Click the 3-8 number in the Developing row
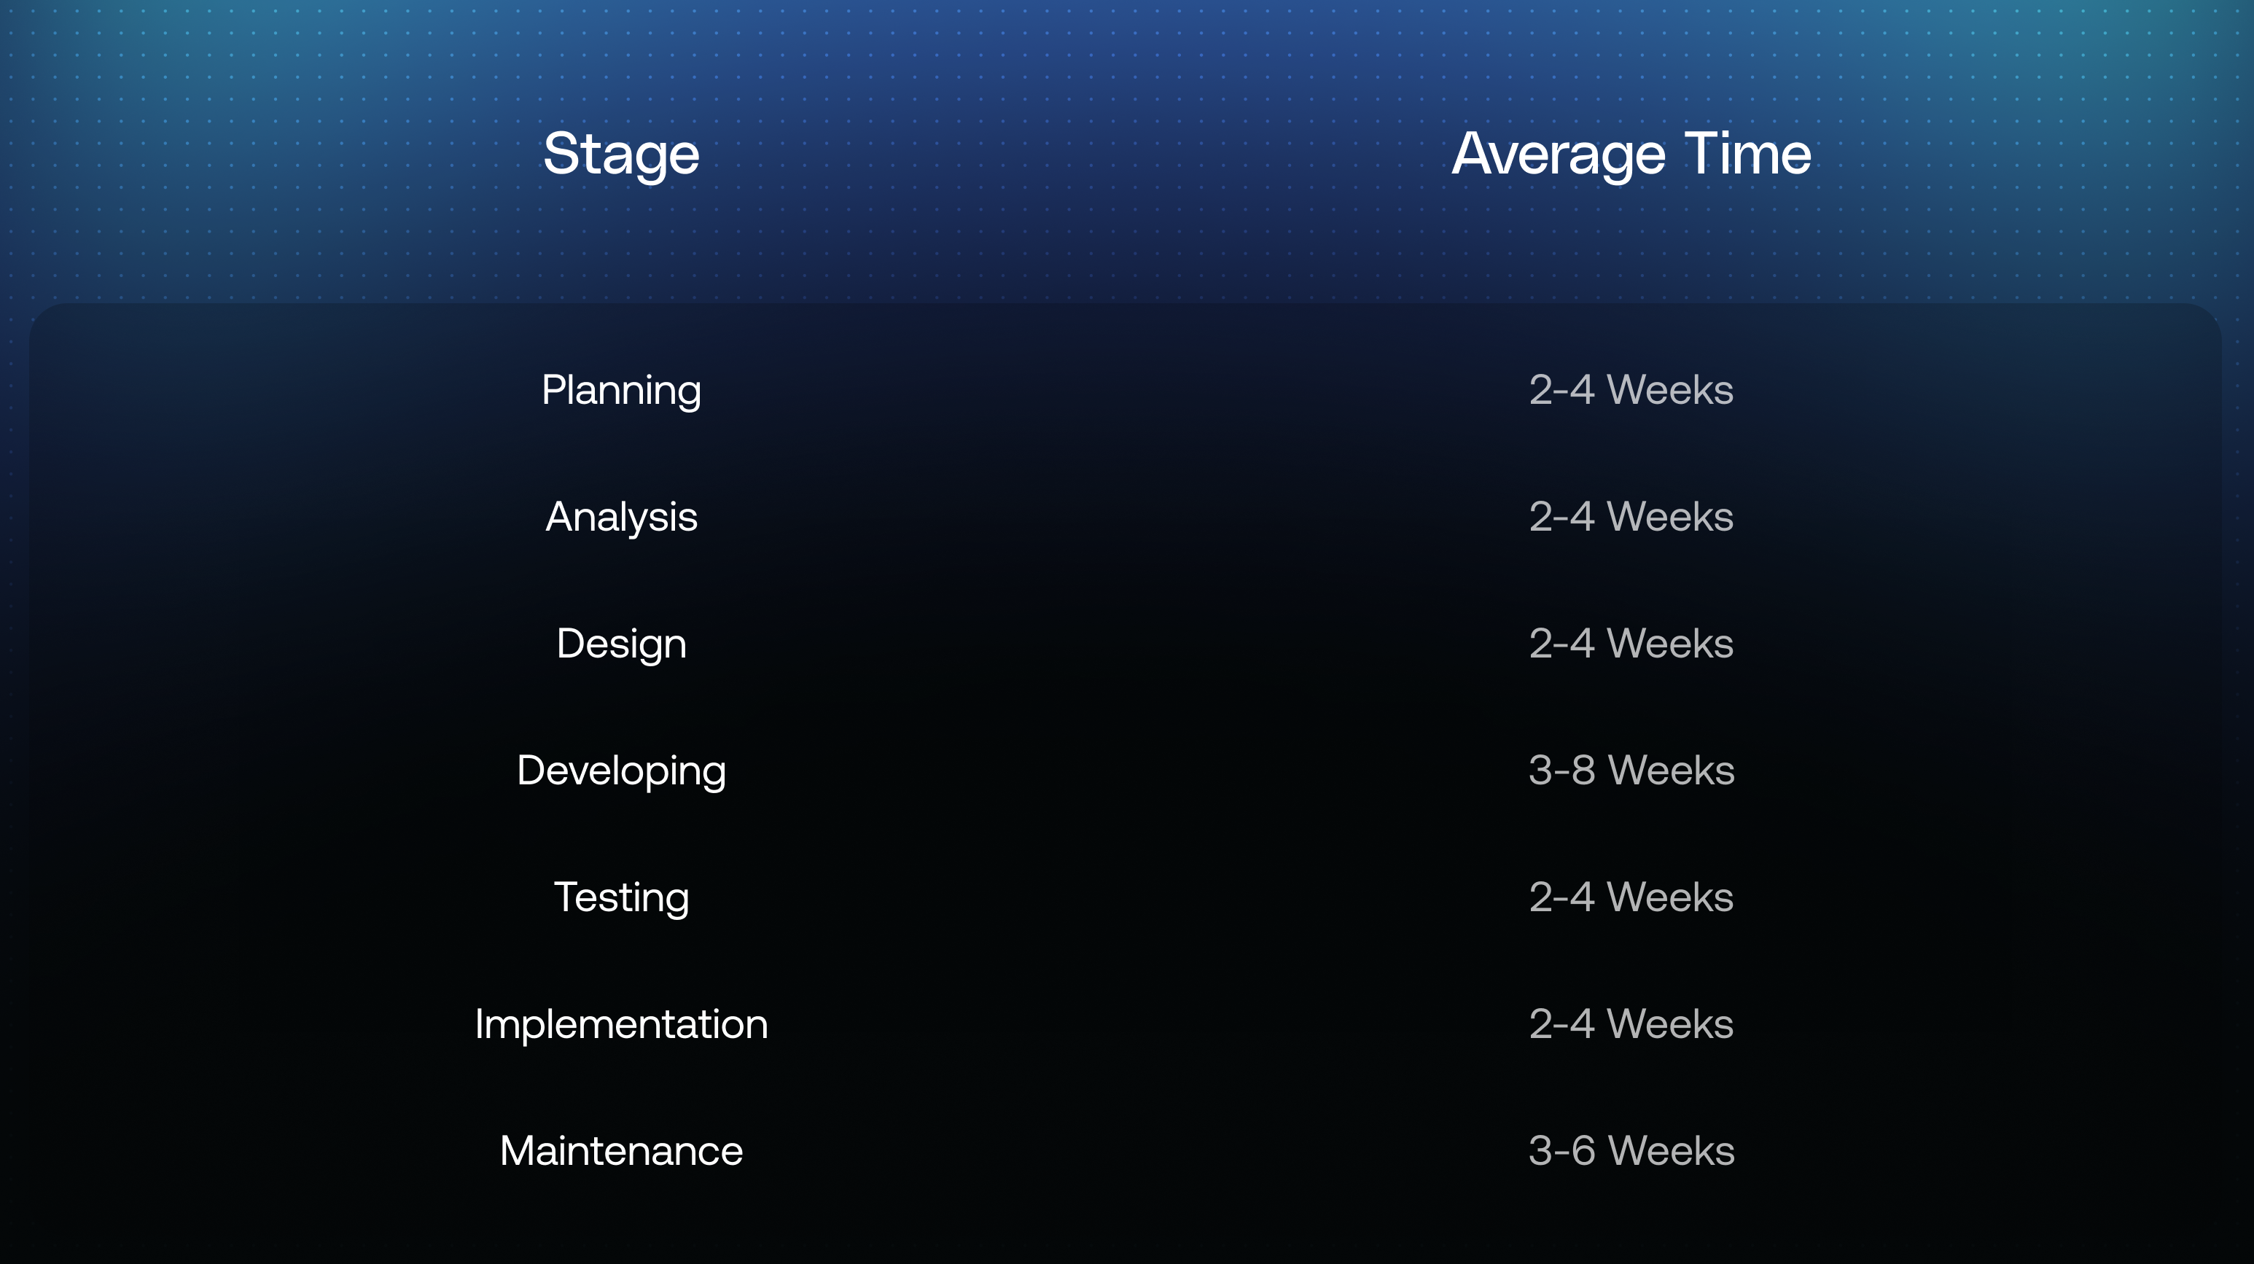The width and height of the screenshot is (2254, 1264). point(1562,771)
